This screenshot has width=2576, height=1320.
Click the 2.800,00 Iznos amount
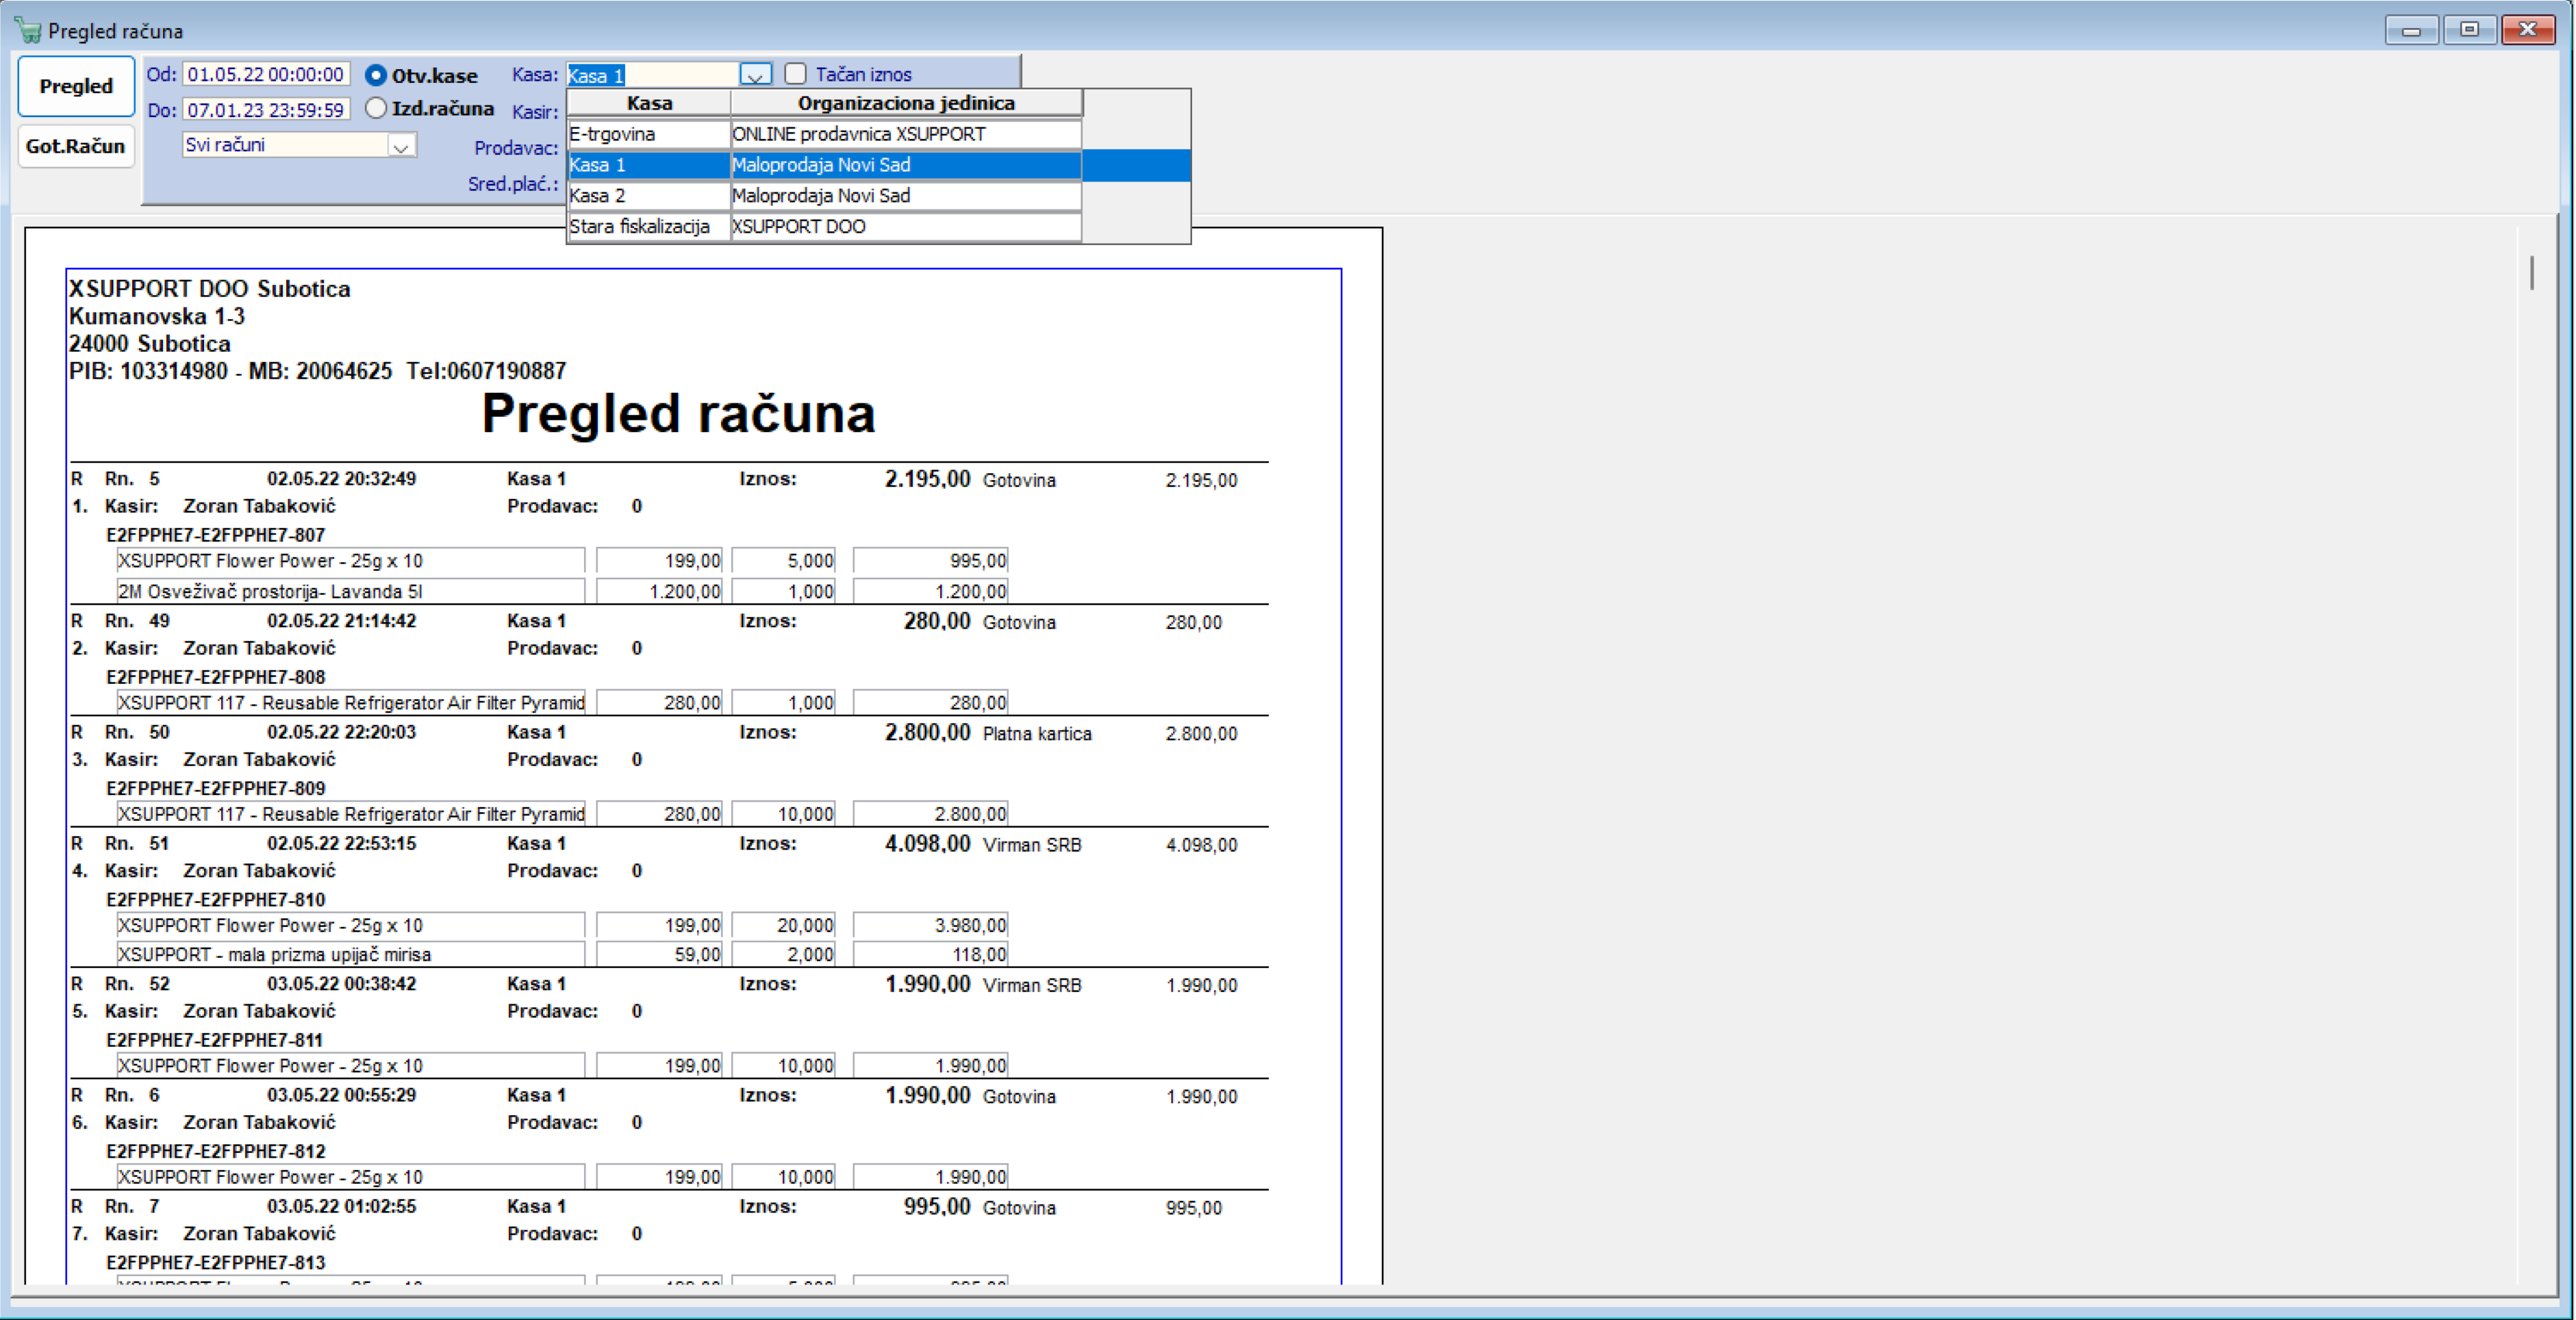pyautogui.click(x=927, y=733)
